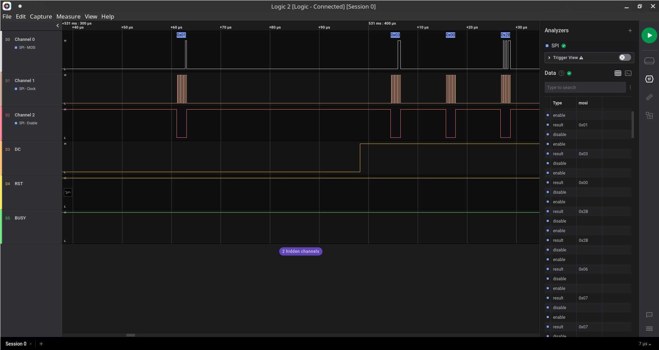Open the Capture menu
Screen dimensions: 659x350
point(41,16)
